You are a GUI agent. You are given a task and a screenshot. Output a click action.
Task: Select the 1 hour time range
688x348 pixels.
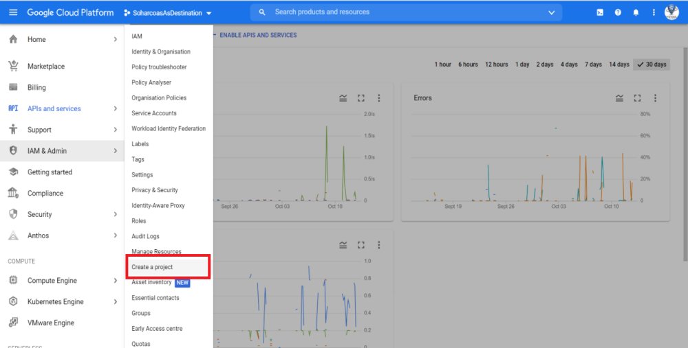442,65
